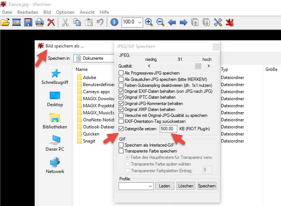
Task: Select Desktop in the places bar
Action: 55,99
